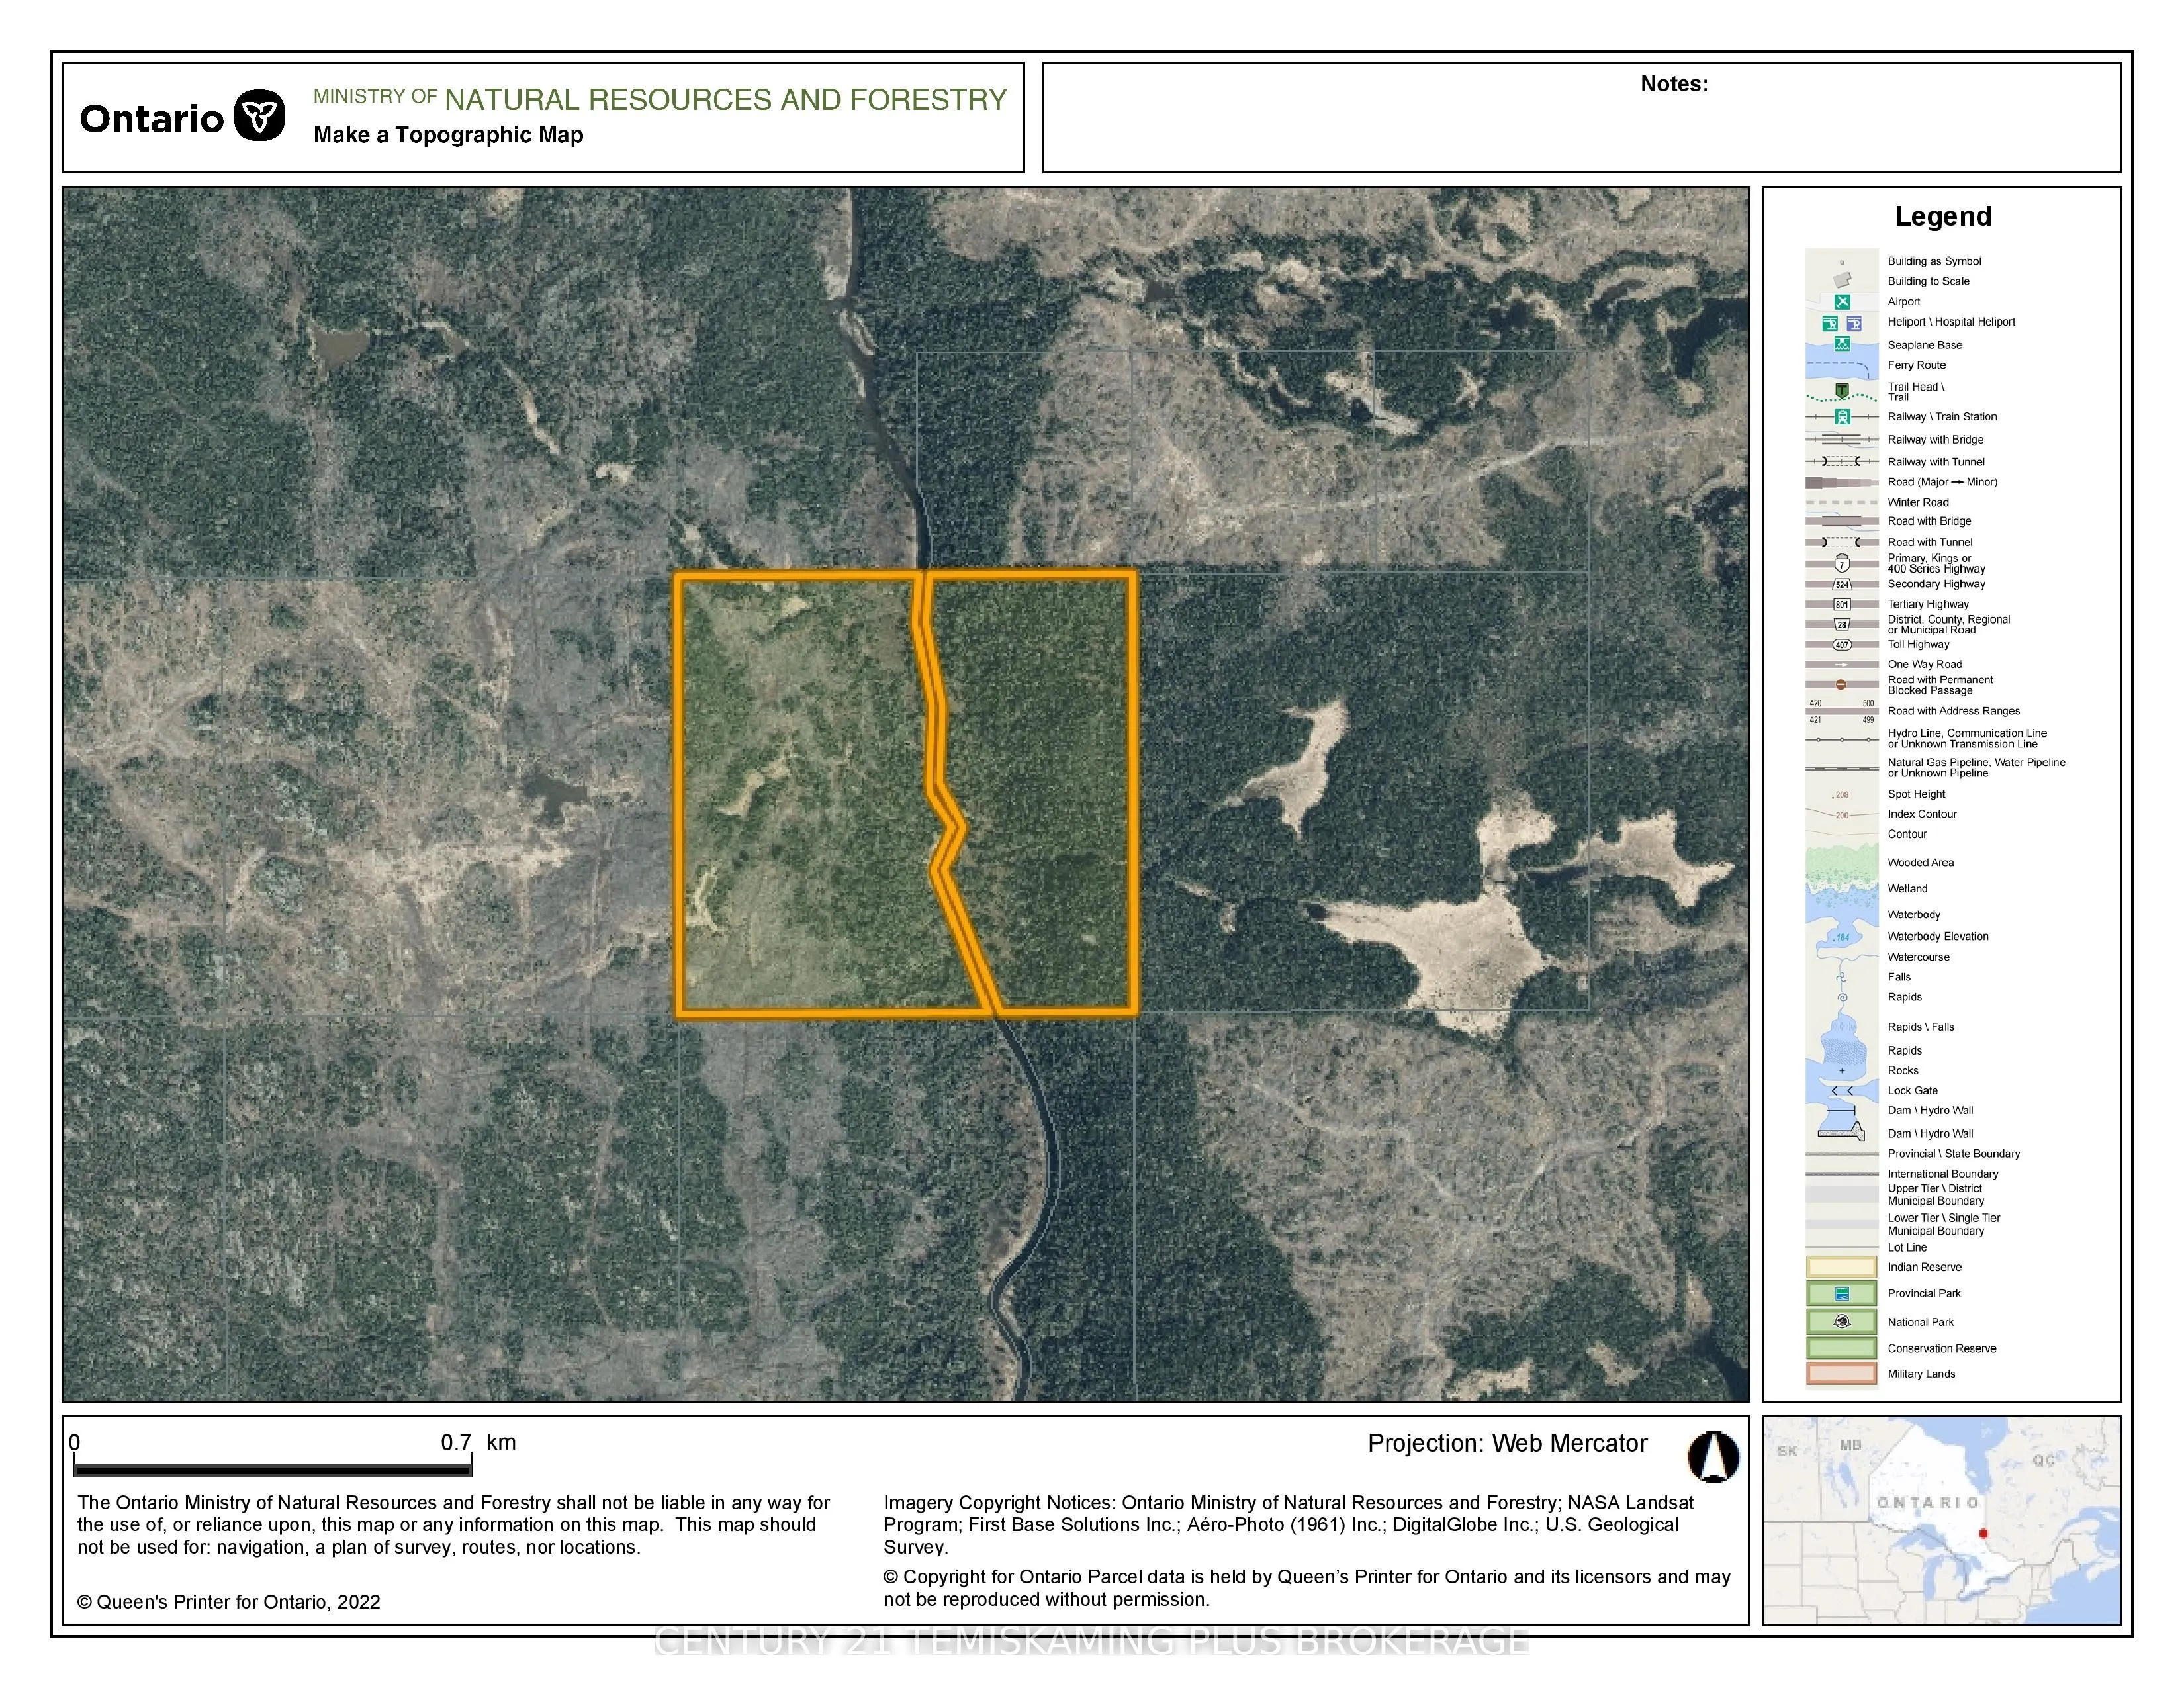
Task: Click the blocked passage no-entry symbol
Action: click(1841, 685)
